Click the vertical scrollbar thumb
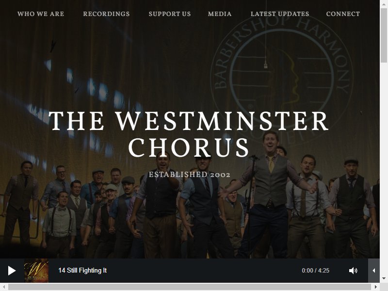 tap(384, 35)
